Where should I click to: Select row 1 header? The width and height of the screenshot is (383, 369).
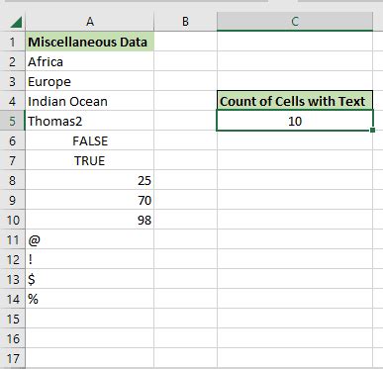(13, 42)
